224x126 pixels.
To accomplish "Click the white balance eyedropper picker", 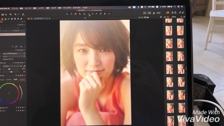I will coord(25,66).
